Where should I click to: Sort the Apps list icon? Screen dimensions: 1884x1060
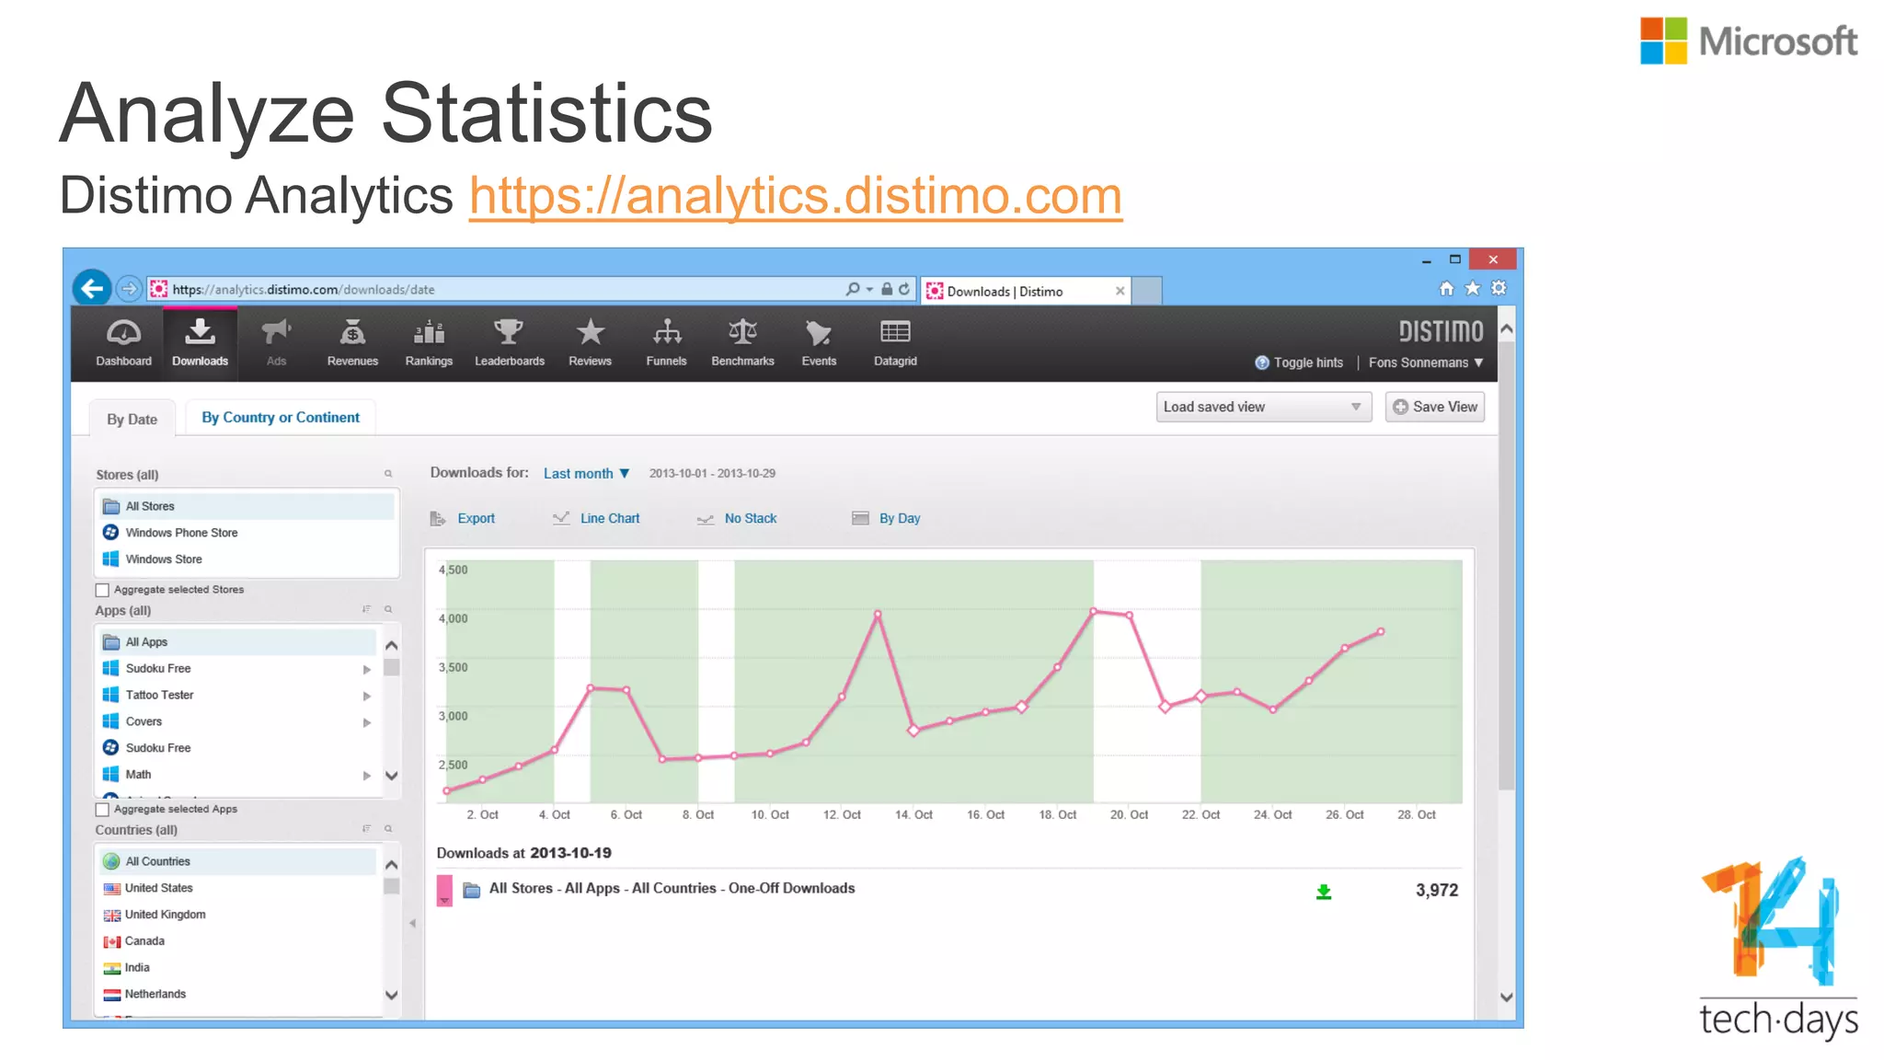pos(366,609)
